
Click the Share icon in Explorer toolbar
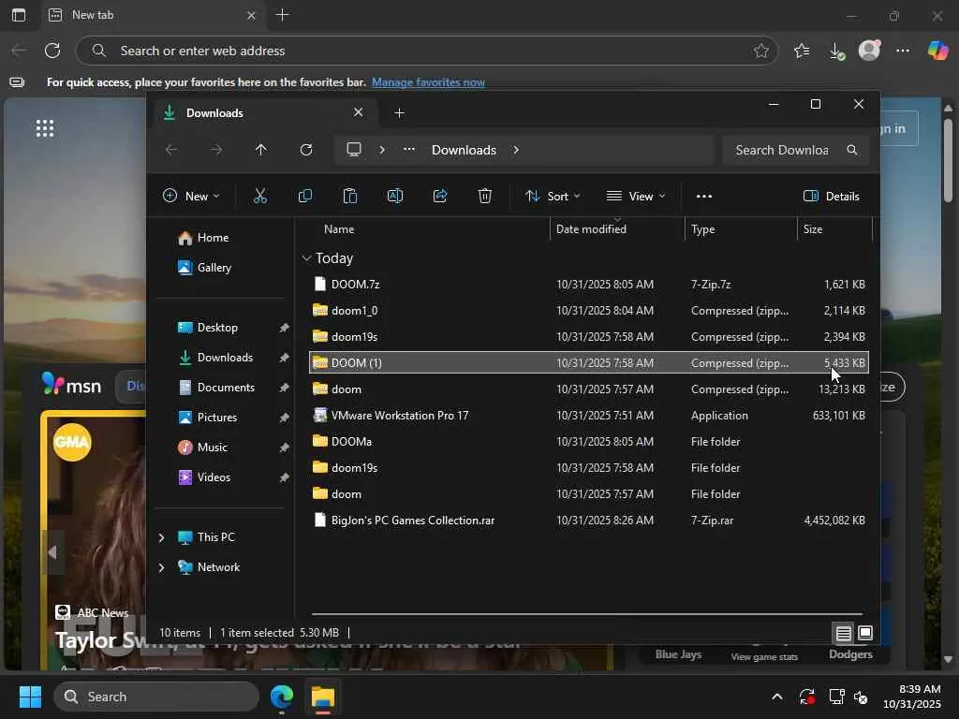click(x=440, y=196)
